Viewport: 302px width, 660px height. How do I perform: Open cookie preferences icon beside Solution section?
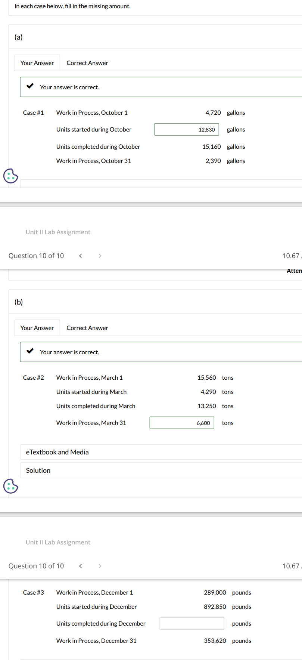pos(10,486)
